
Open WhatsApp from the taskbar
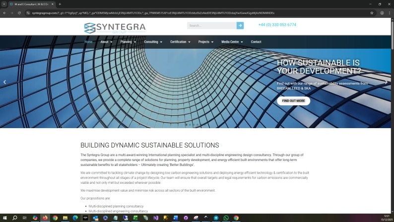226,218
